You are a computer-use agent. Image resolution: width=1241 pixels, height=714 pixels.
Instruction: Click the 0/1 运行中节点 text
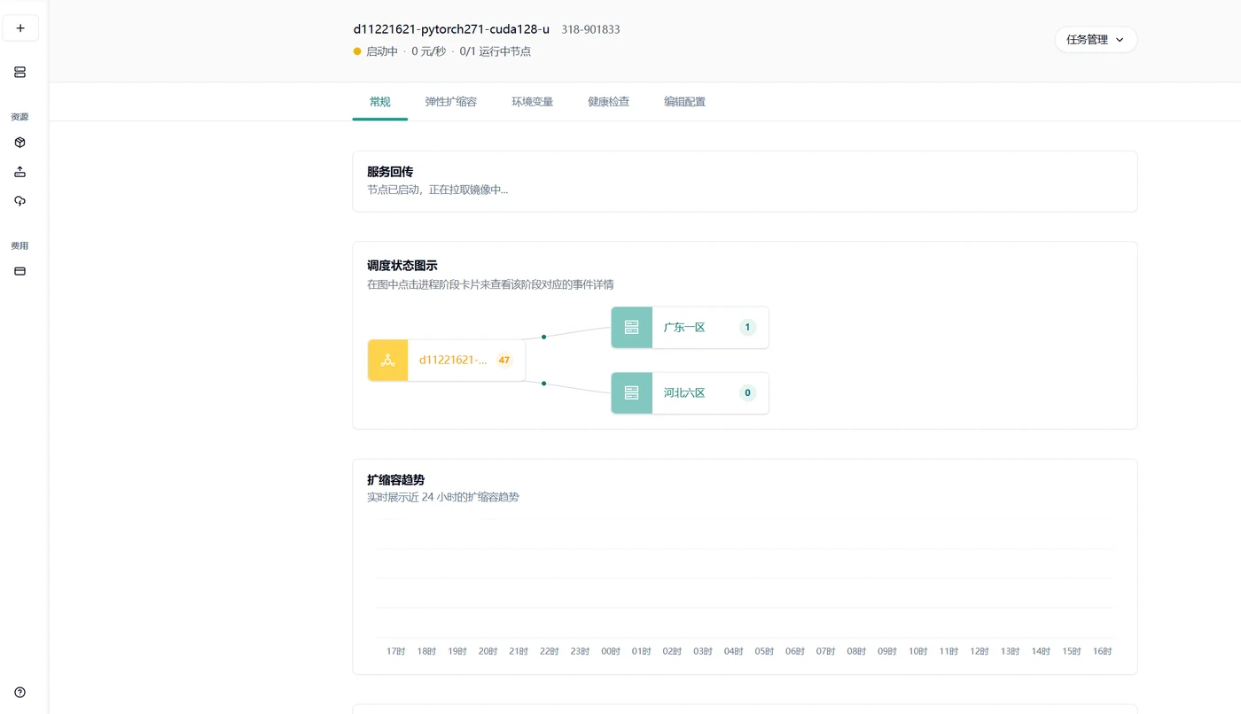pos(496,51)
